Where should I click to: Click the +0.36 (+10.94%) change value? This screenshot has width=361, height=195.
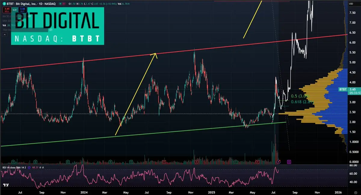[x=108, y=4]
